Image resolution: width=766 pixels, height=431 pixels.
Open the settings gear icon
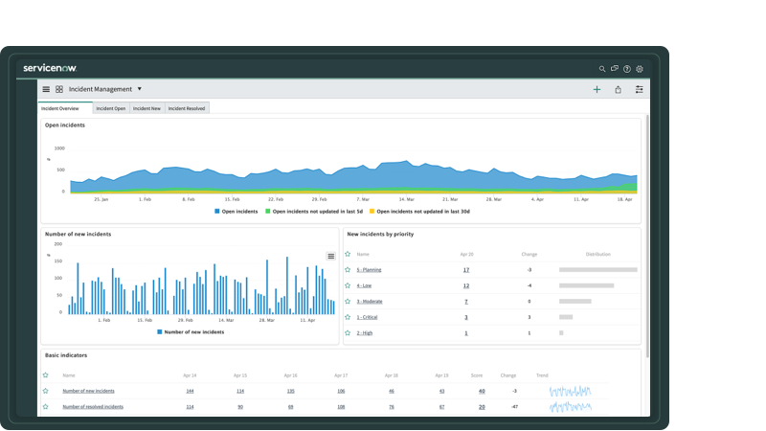pyautogui.click(x=640, y=69)
